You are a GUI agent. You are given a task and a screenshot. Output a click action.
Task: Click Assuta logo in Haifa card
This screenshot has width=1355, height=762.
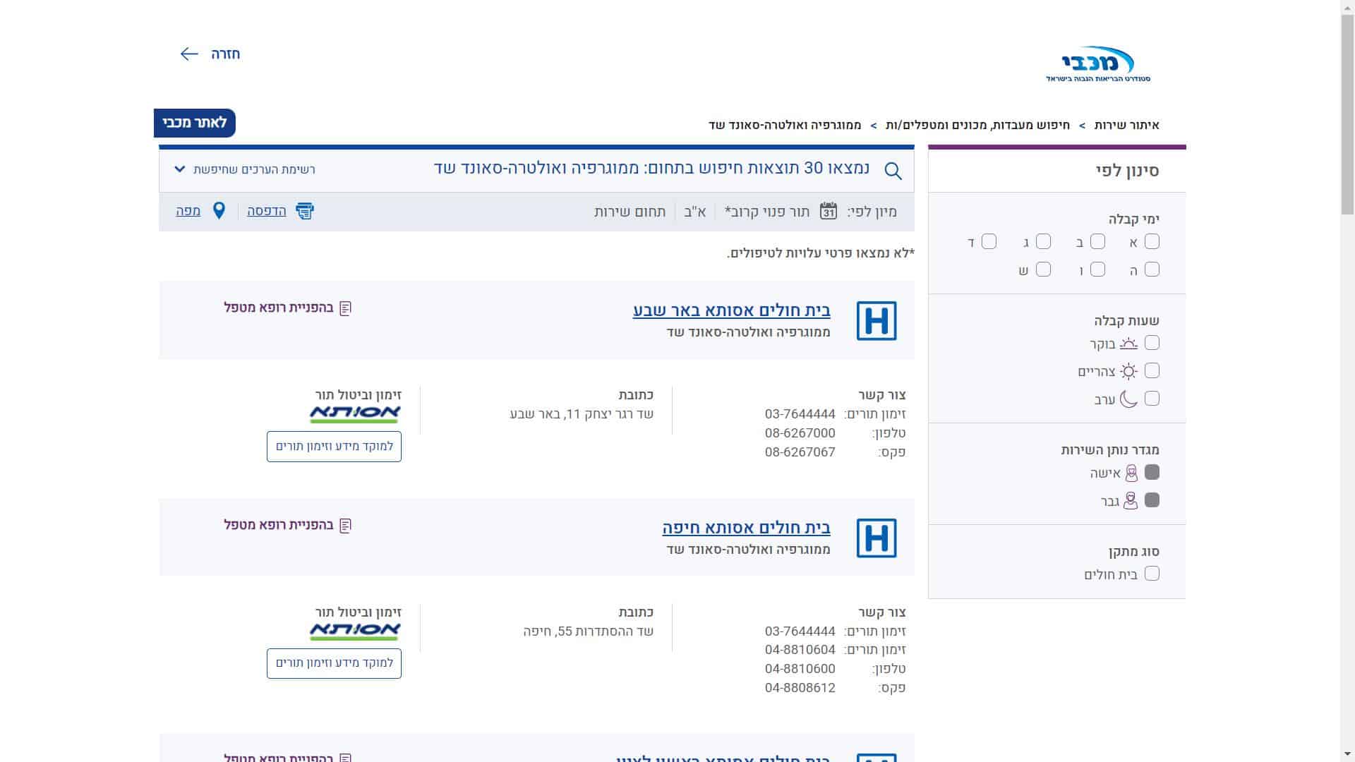click(x=355, y=631)
